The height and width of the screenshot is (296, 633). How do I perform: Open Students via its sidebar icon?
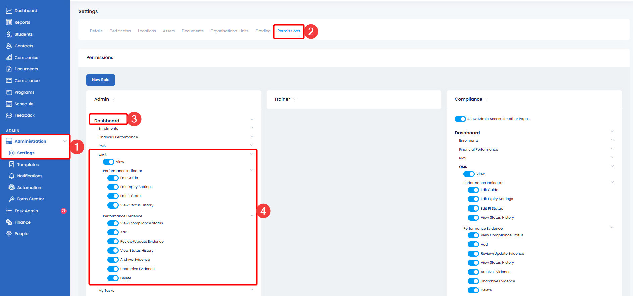click(9, 34)
